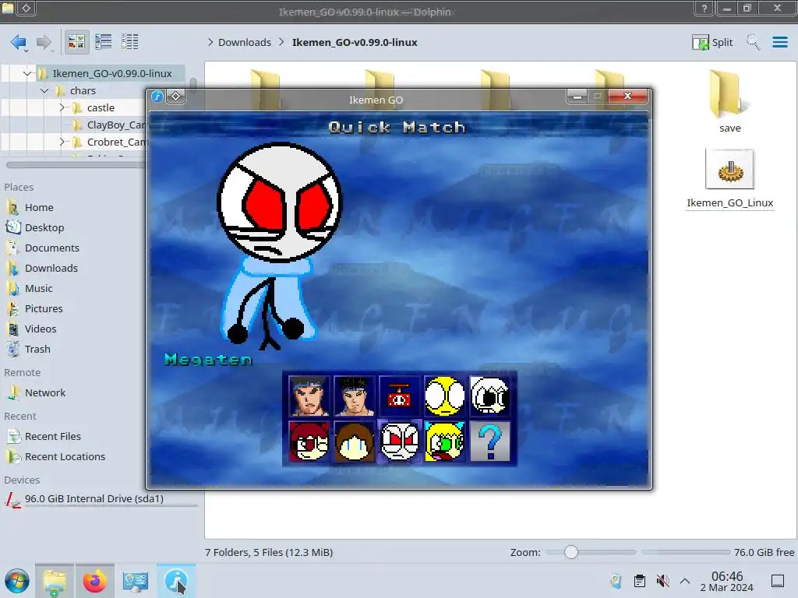The width and height of the screenshot is (798, 598).
Task: Go forward with the Dolphin forward arrow
Action: [44, 42]
